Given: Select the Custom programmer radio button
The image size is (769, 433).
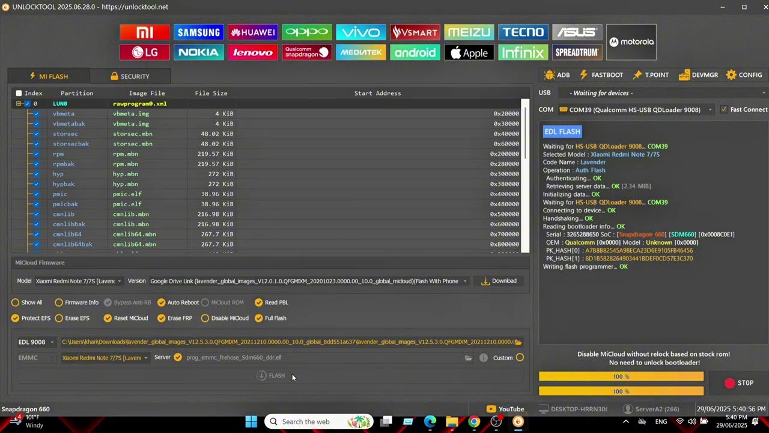Looking at the screenshot, I should (520, 358).
